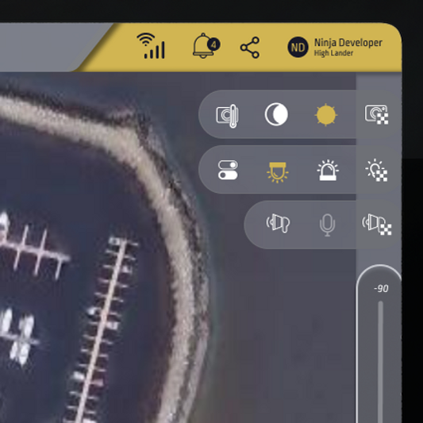Enable the microphone icon

[x=327, y=225]
